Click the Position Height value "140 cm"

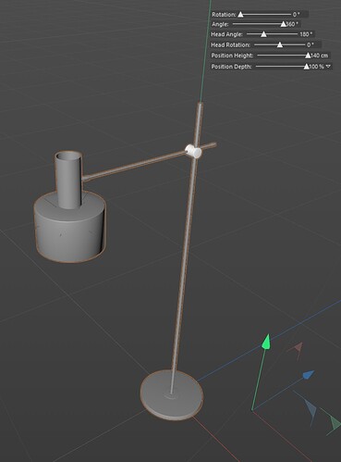319,56
